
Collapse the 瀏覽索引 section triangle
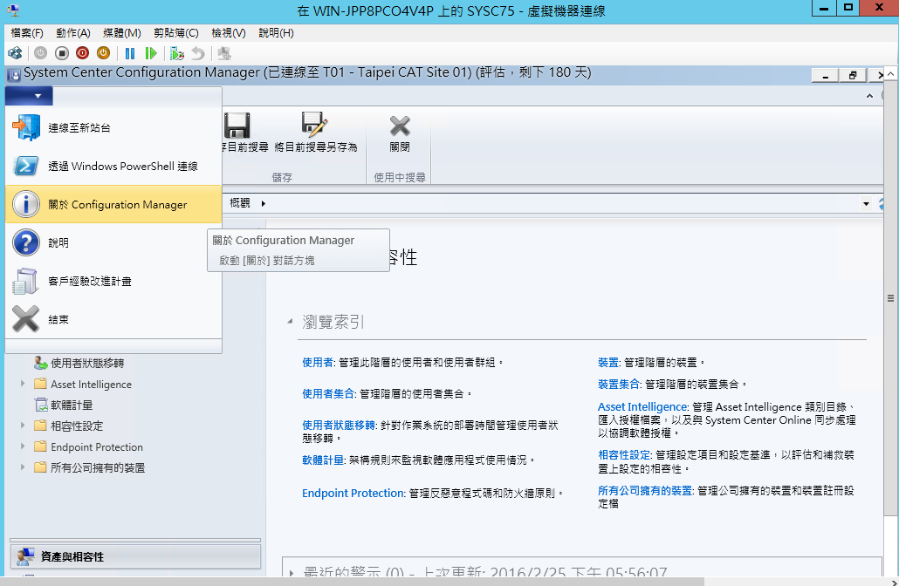(290, 322)
